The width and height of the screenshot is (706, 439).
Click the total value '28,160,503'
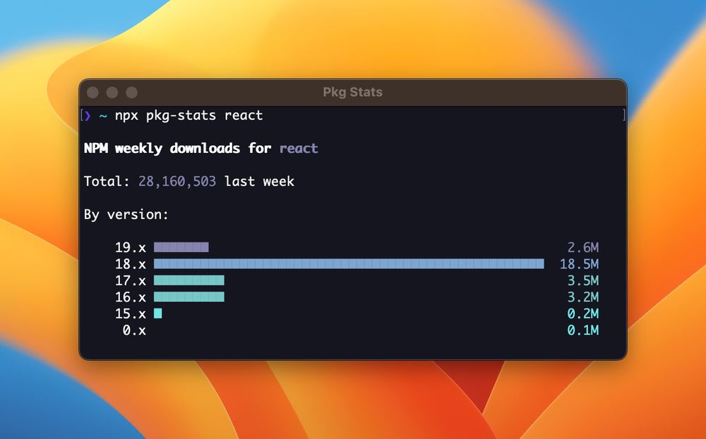[x=177, y=182]
